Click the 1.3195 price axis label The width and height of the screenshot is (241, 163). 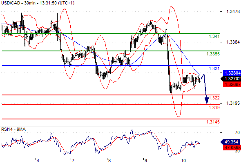tap(233, 103)
